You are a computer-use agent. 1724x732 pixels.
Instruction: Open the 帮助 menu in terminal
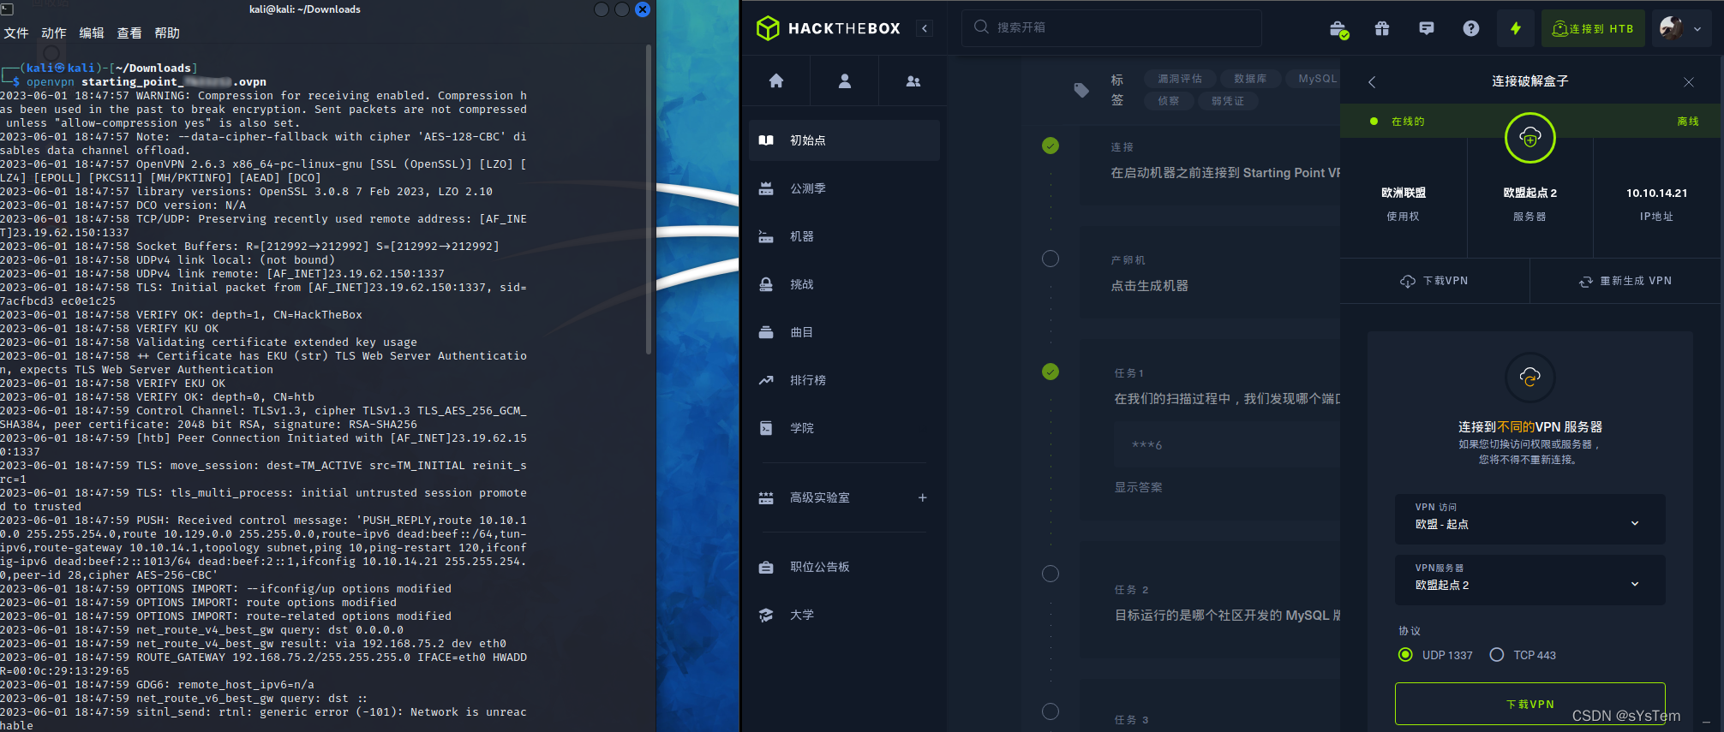pyautogui.click(x=167, y=33)
